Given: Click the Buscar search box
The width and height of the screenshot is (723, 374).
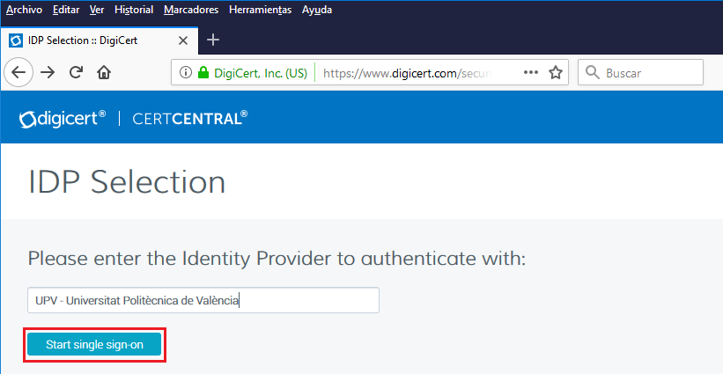Looking at the screenshot, I should [x=649, y=73].
